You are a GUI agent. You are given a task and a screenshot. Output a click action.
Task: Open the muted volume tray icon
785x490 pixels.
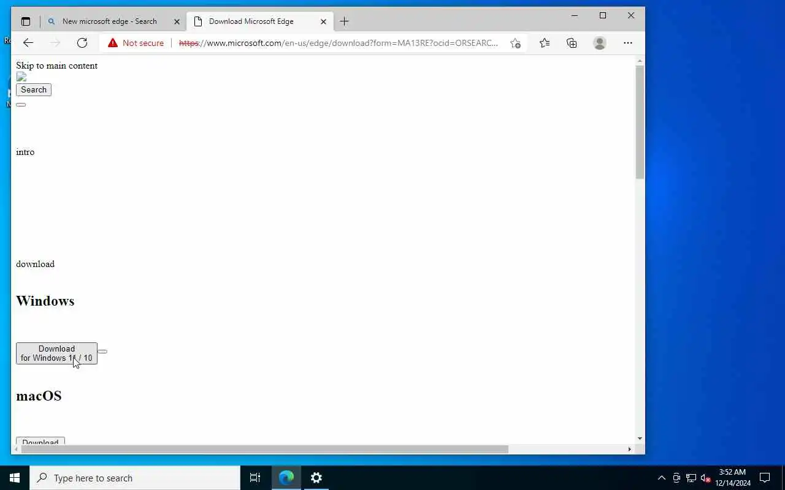point(706,478)
